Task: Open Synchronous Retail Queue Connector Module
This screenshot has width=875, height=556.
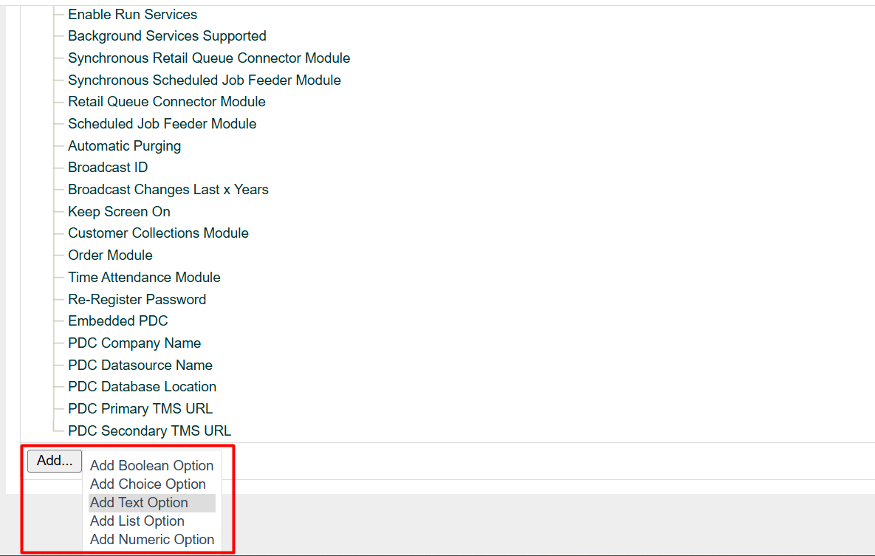Action: click(x=209, y=58)
